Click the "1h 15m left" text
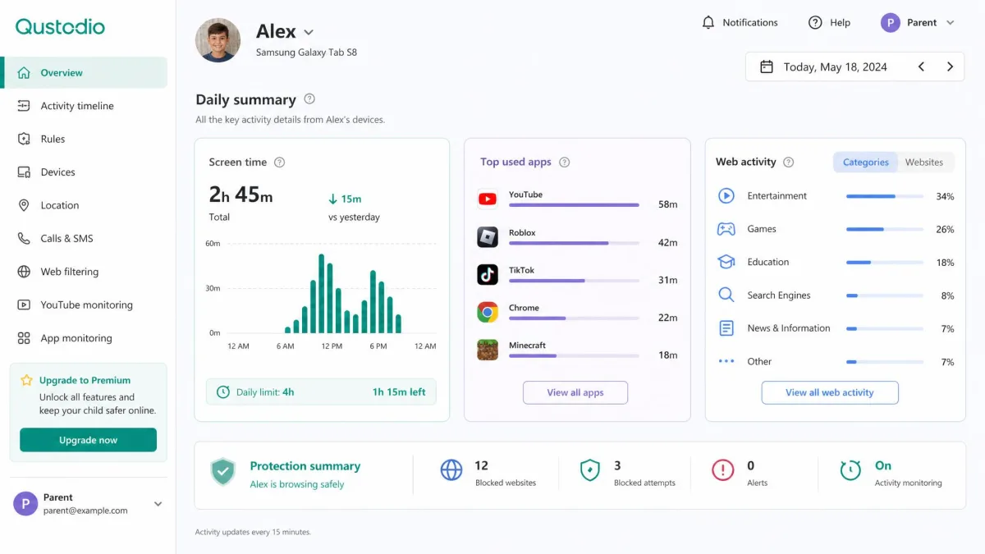Image resolution: width=985 pixels, height=554 pixels. (399, 392)
